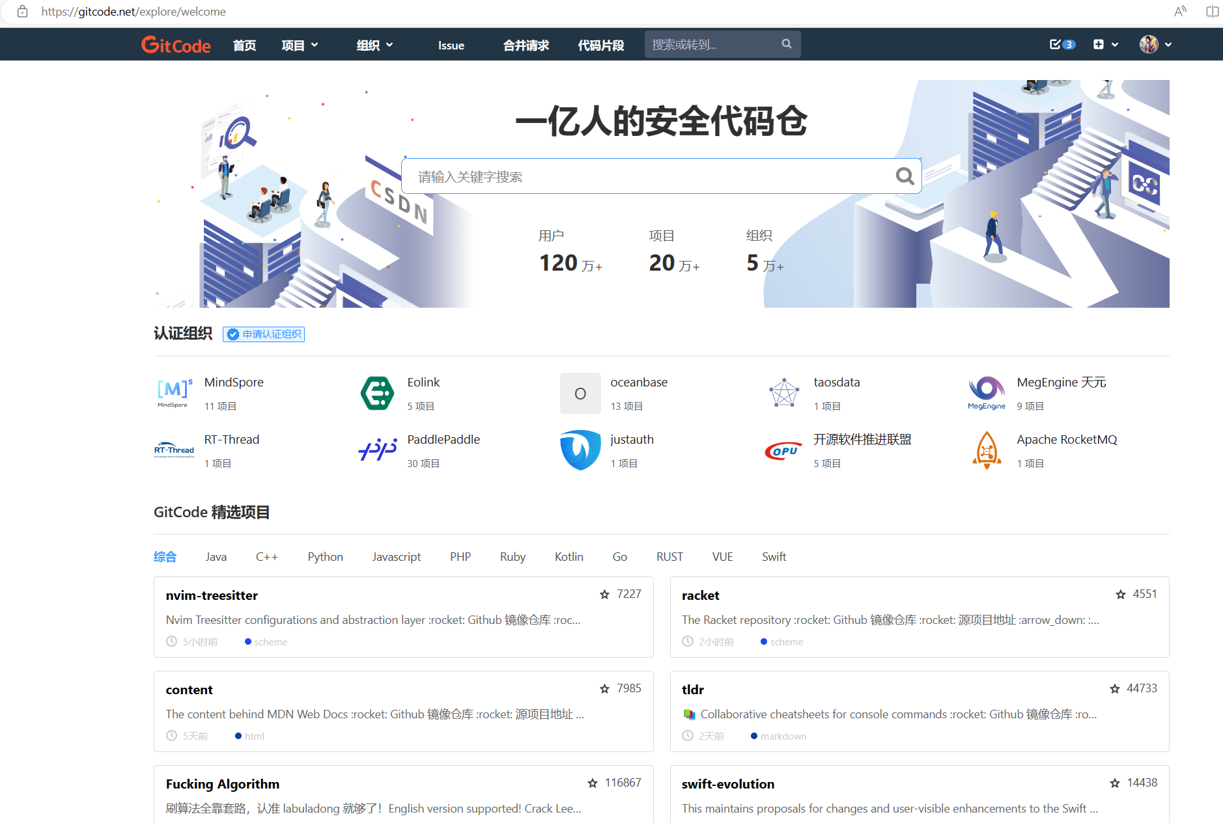The width and height of the screenshot is (1223, 823).
Task: Star the nvim-treesitter project
Action: pyautogui.click(x=604, y=594)
